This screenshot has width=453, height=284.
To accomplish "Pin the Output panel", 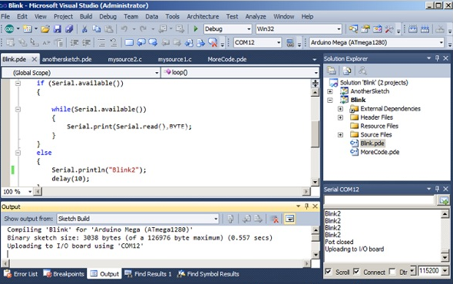I will 307,206.
